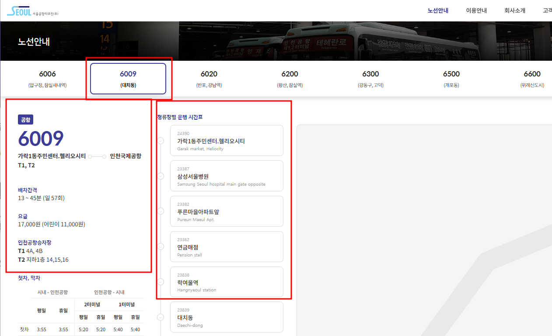
Task: Click the circle marker beside 대치동 stop
Action: point(161,317)
